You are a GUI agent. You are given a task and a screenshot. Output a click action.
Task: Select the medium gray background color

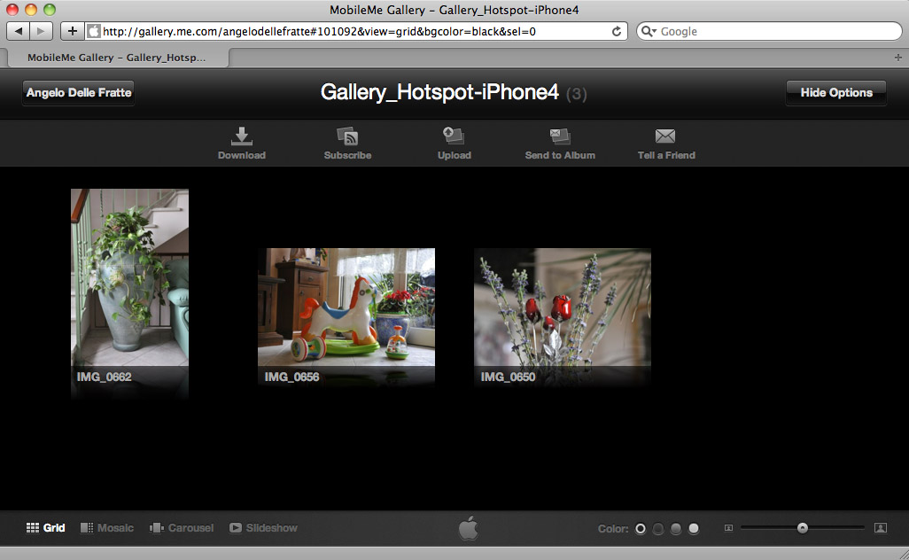click(676, 528)
